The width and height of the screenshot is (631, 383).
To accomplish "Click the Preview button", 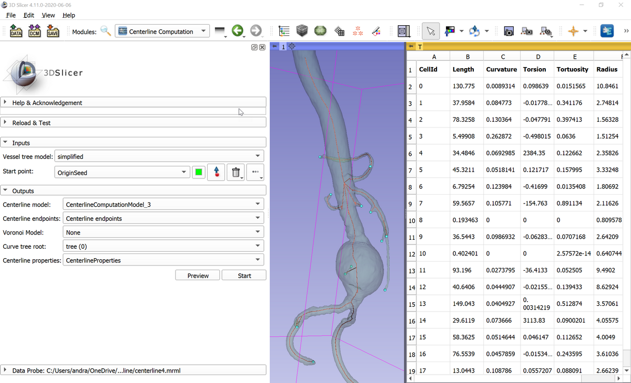I will 198,275.
